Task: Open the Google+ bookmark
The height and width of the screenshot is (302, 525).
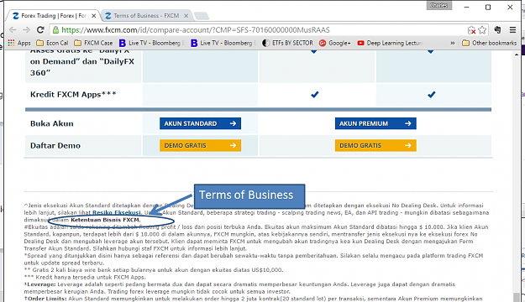Action: click(x=335, y=43)
